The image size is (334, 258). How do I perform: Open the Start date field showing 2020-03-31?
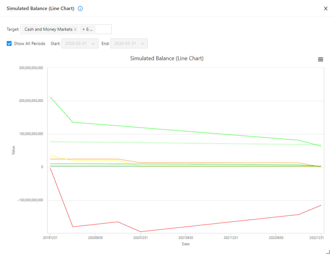coord(76,44)
